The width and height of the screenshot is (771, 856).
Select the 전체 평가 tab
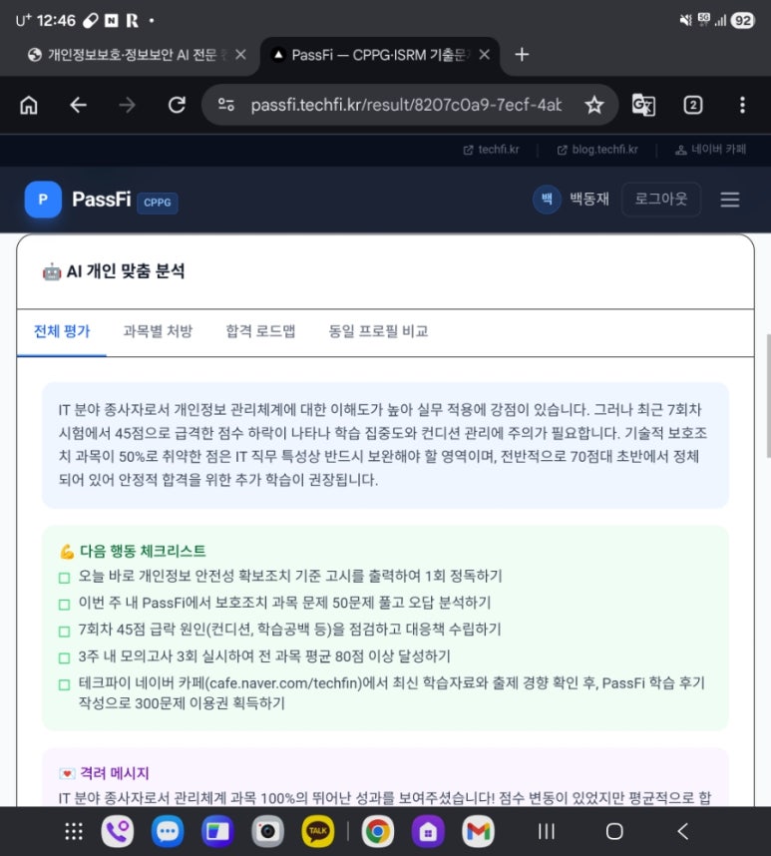pyautogui.click(x=62, y=331)
